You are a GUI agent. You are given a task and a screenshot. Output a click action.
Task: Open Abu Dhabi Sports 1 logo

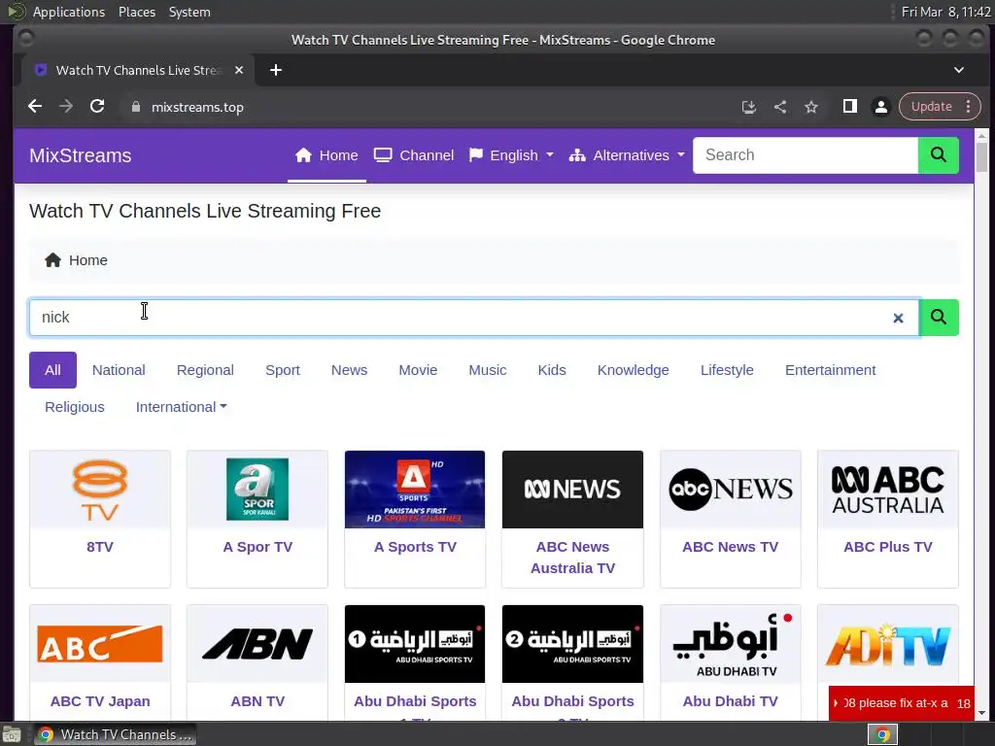click(x=415, y=644)
